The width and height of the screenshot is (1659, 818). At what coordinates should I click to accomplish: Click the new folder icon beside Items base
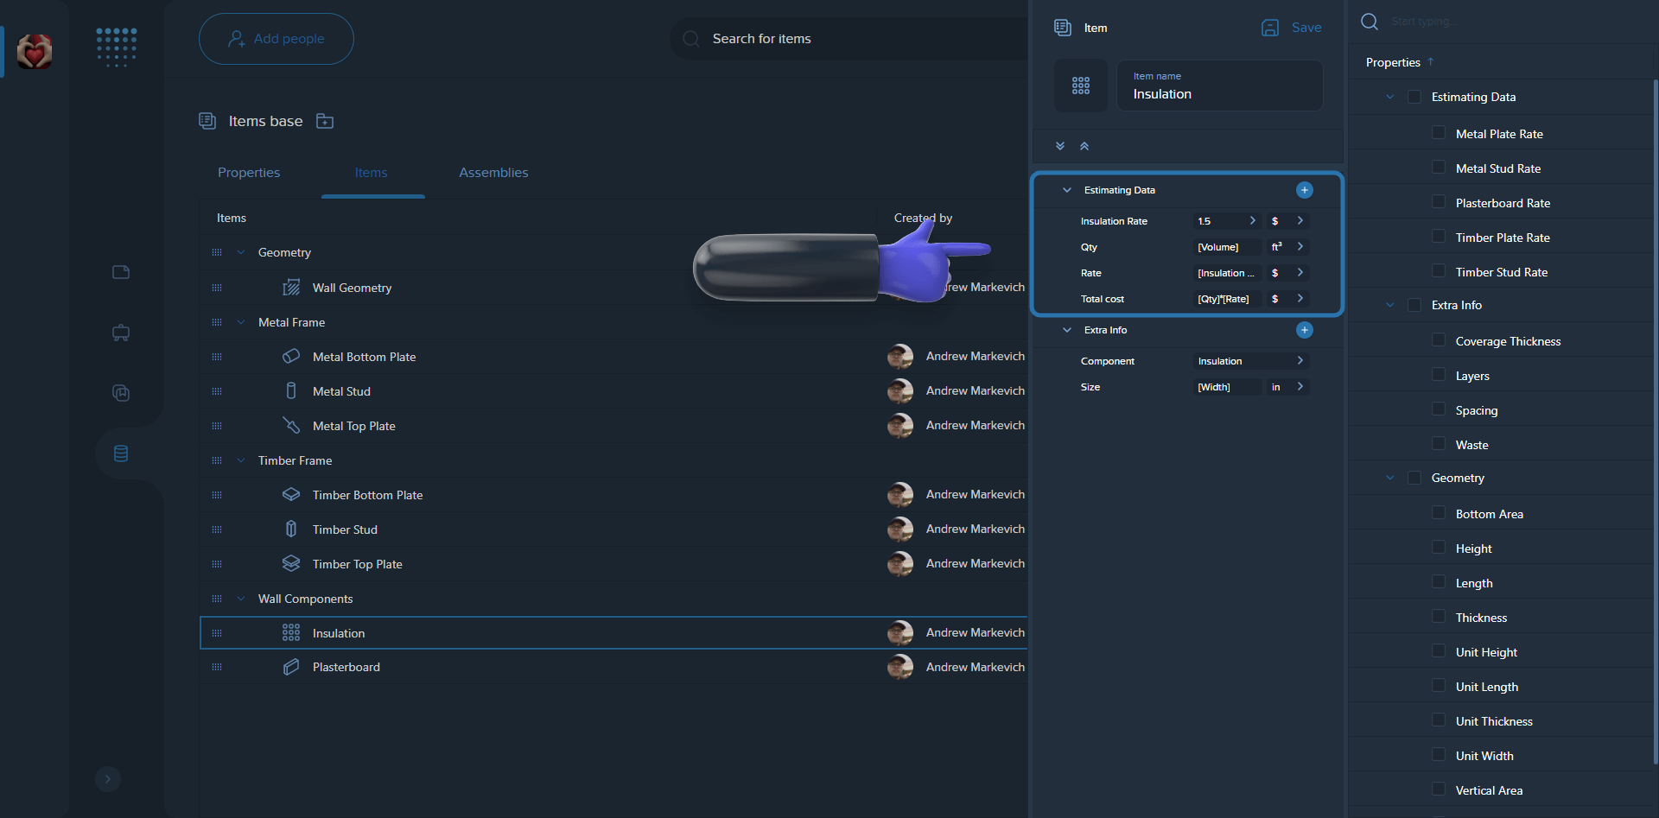click(x=325, y=121)
